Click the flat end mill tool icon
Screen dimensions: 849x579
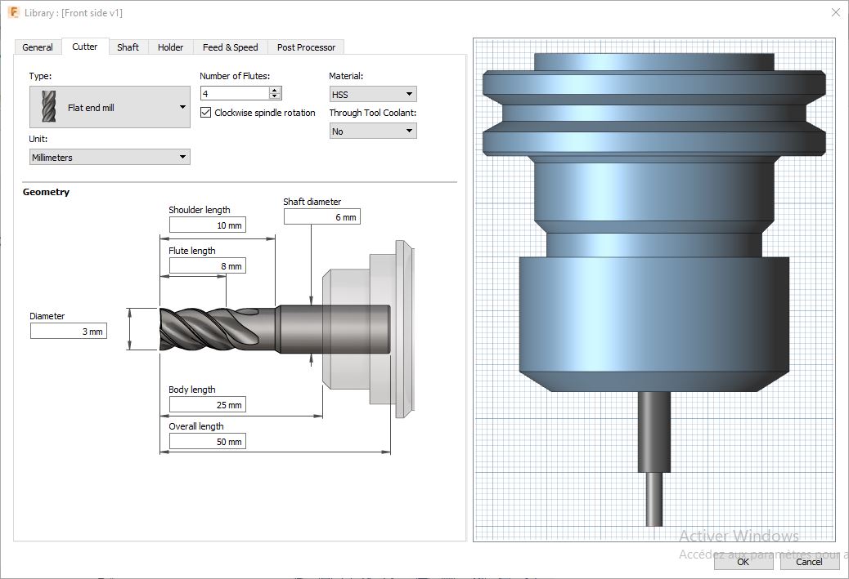point(49,106)
